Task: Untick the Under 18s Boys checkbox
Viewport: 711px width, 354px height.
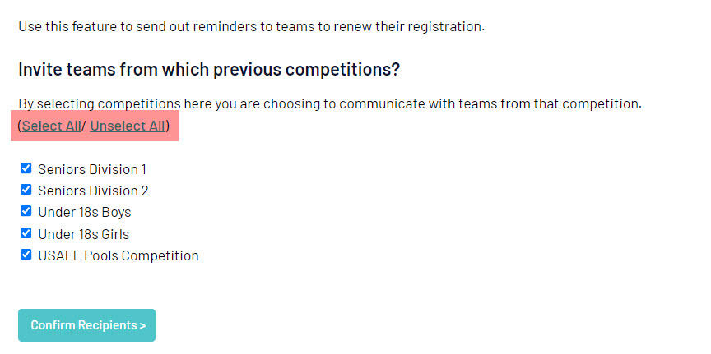Action: pyautogui.click(x=26, y=211)
